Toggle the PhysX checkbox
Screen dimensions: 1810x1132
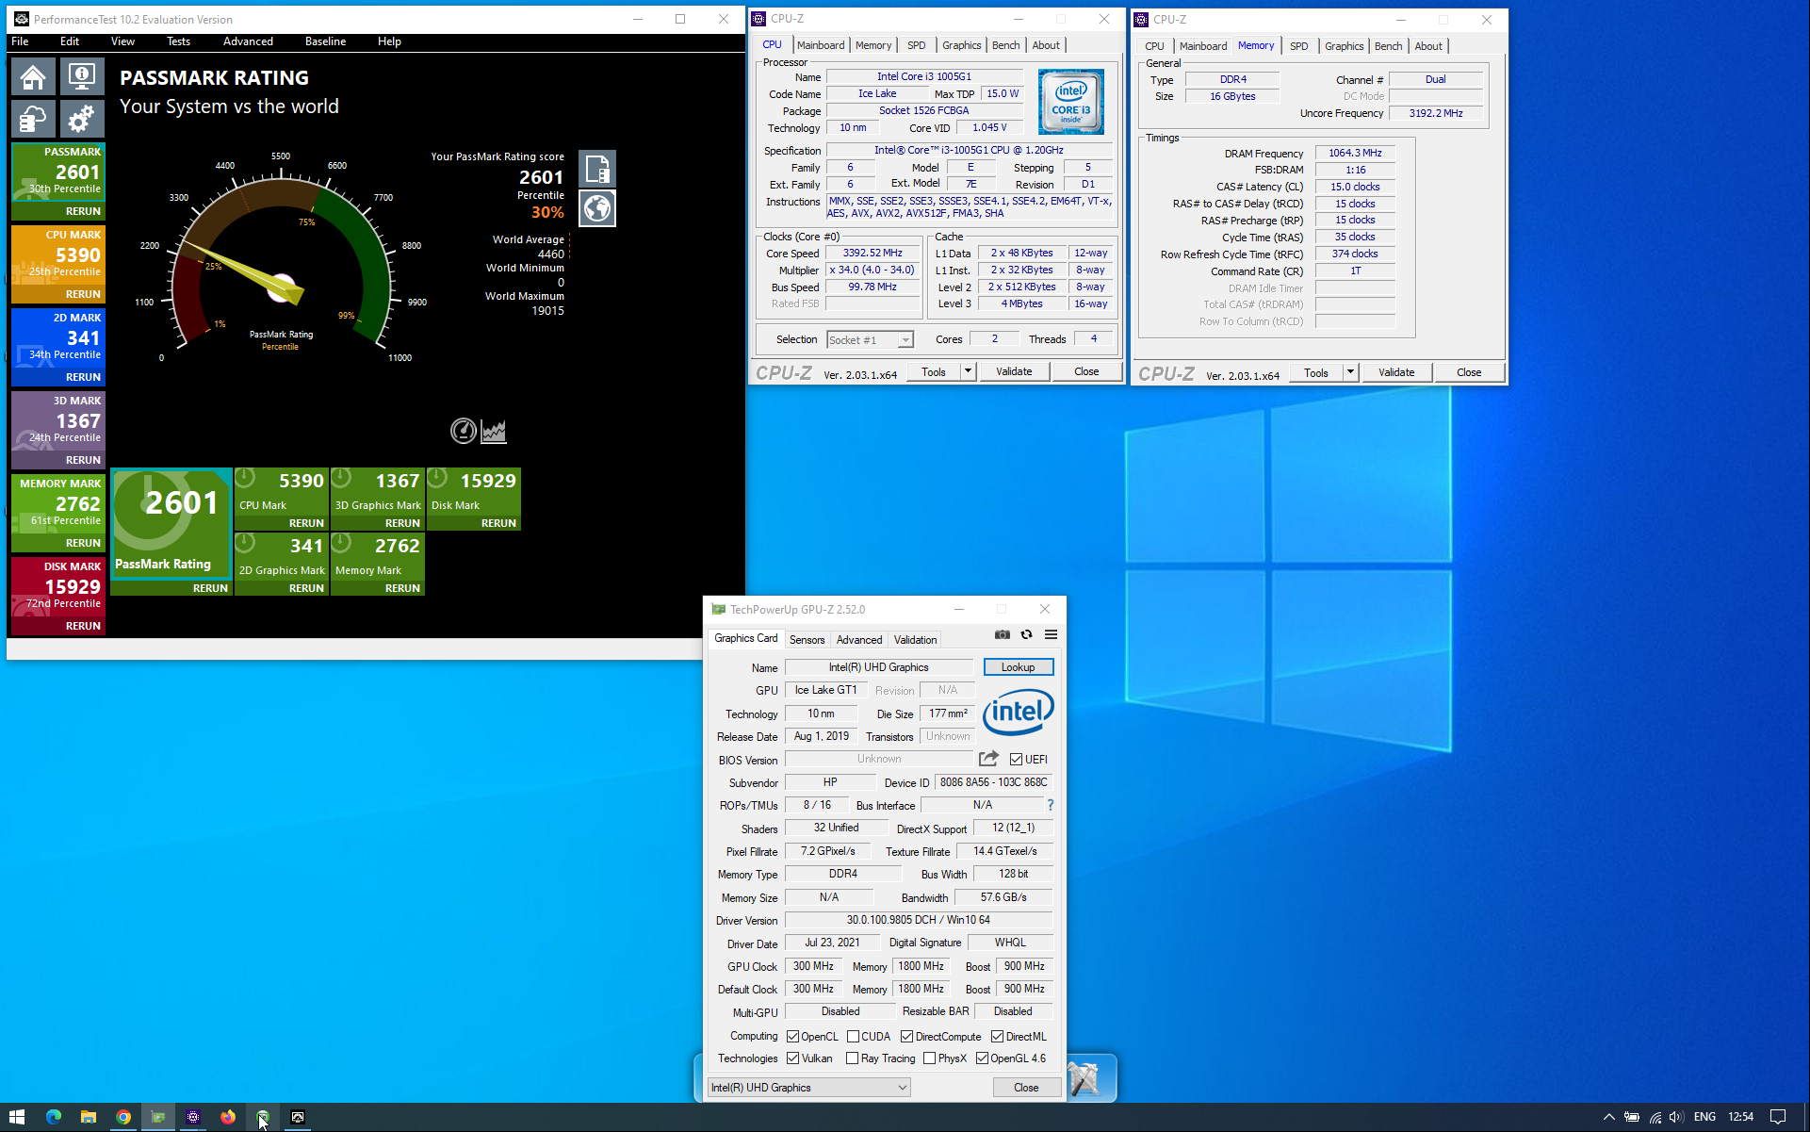click(x=929, y=1058)
